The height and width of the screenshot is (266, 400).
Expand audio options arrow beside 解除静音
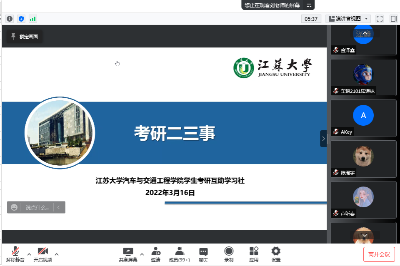click(29, 254)
